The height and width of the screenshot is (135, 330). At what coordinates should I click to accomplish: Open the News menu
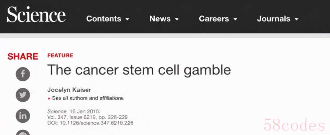click(x=160, y=19)
